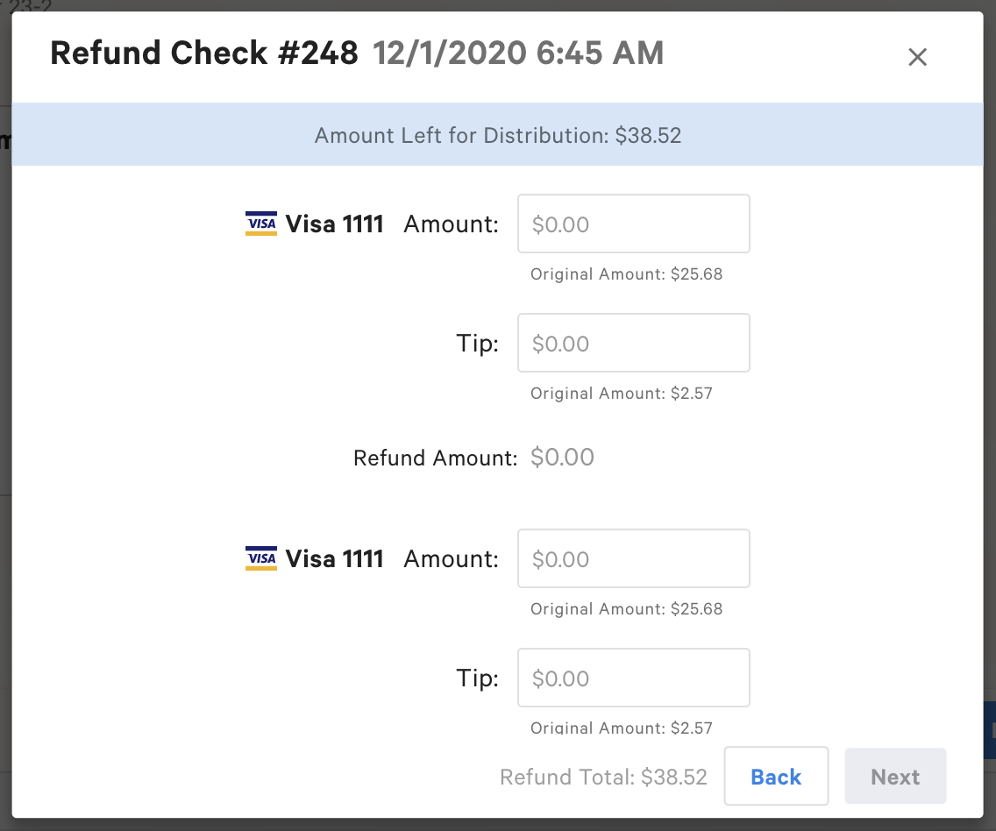996x831 pixels.
Task: Click the second card's Tip field
Action: click(633, 678)
